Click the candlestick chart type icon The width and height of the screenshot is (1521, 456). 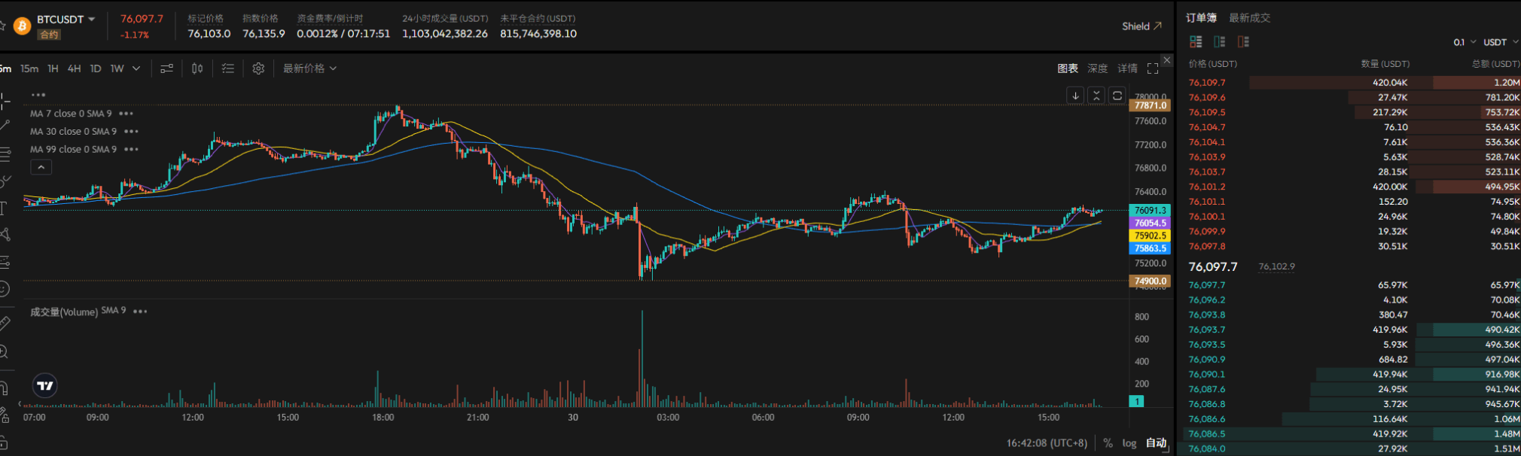197,68
